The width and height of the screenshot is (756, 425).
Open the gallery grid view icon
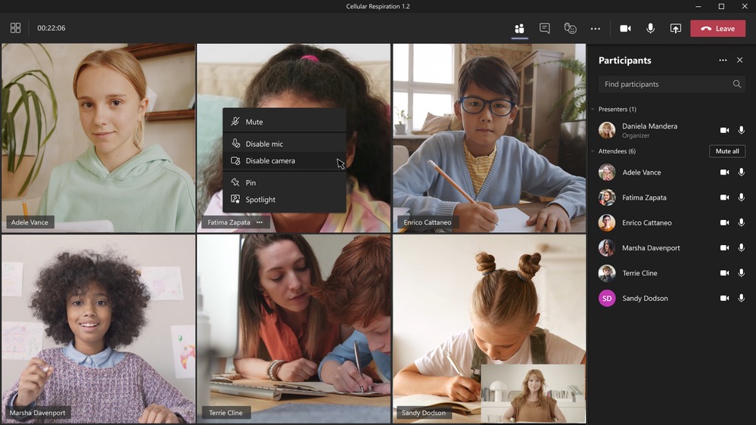(15, 28)
